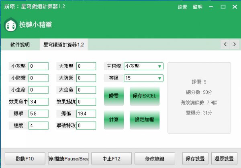
Task: Minimize the calculator window
Action: tap(211, 7)
